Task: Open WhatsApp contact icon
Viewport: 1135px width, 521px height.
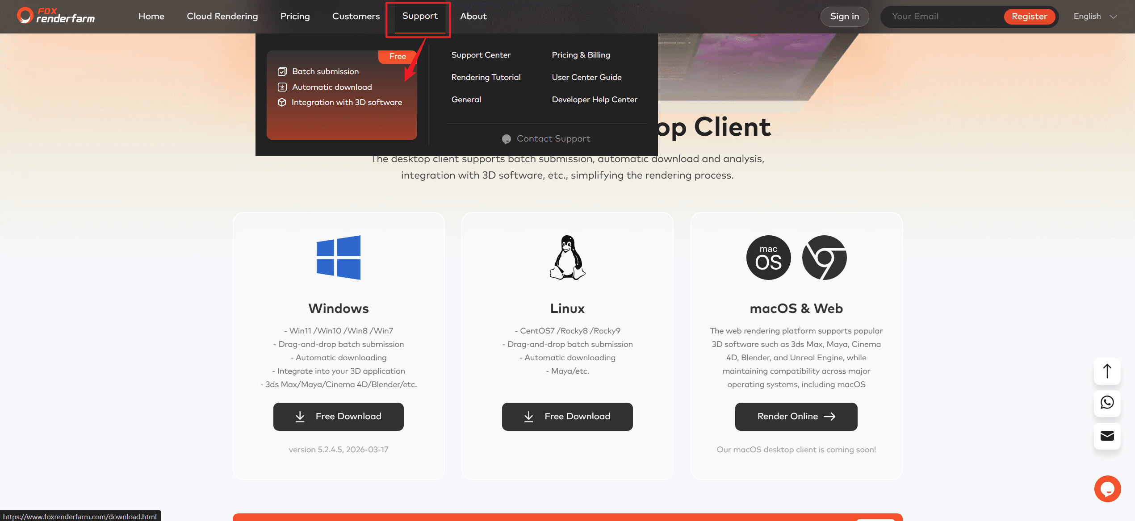Action: (1107, 403)
